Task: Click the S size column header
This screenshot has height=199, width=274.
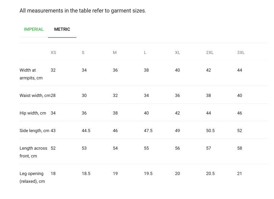Action: pyautogui.click(x=83, y=53)
